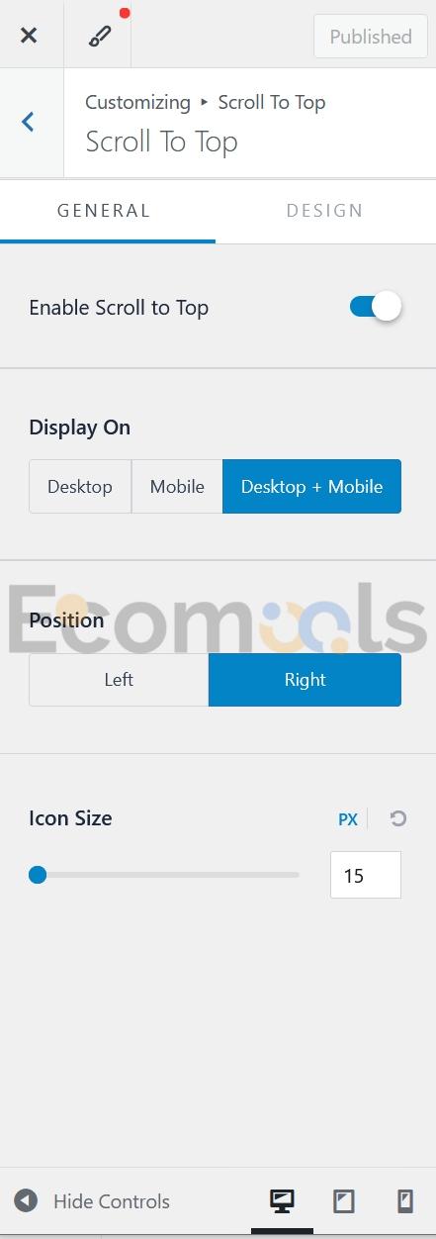Select Mobile display option
This screenshot has height=1239, width=436.
pos(177,486)
